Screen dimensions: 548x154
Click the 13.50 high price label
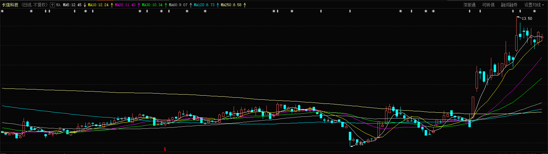click(x=527, y=18)
